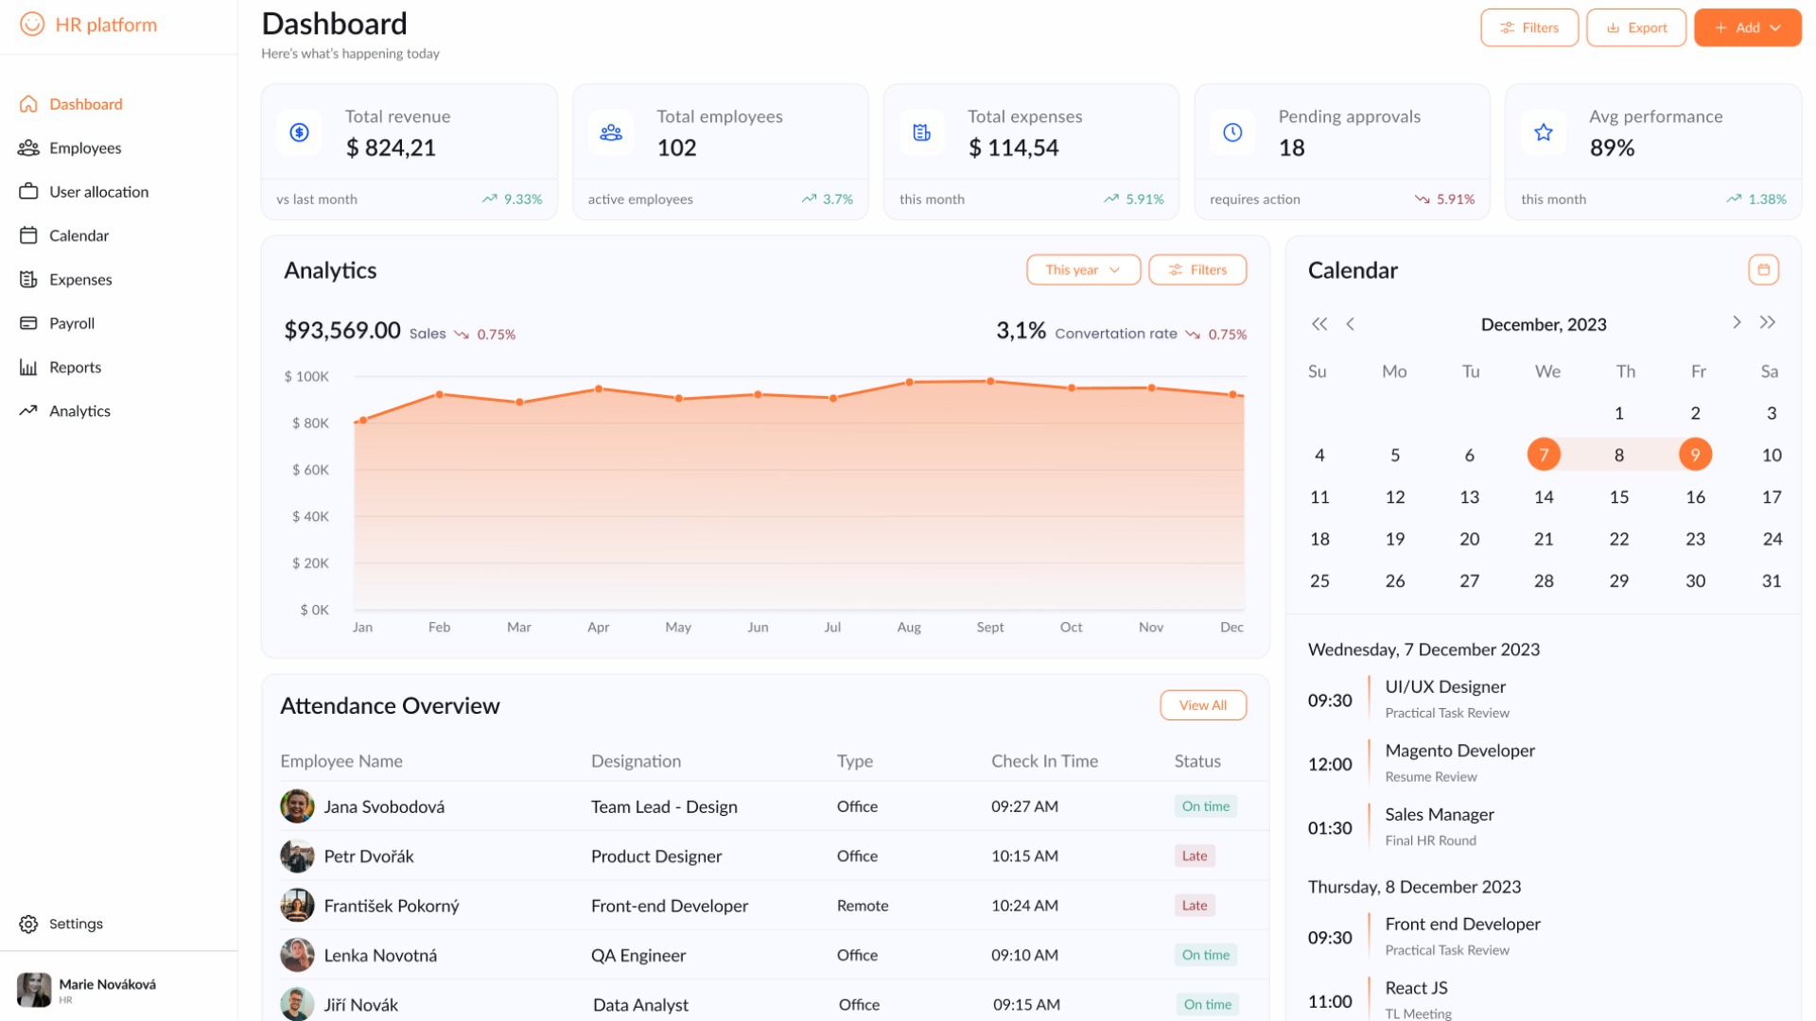This screenshot has height=1021, width=1816.
Task: Open Analytics Filters button
Action: tap(1197, 269)
